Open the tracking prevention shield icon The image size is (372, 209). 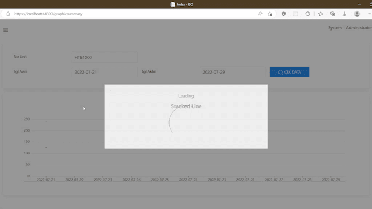tap(283, 14)
